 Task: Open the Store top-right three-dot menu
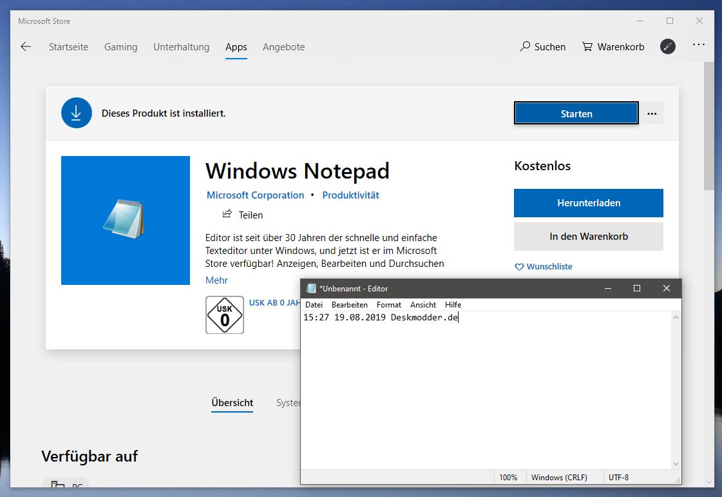coord(699,44)
